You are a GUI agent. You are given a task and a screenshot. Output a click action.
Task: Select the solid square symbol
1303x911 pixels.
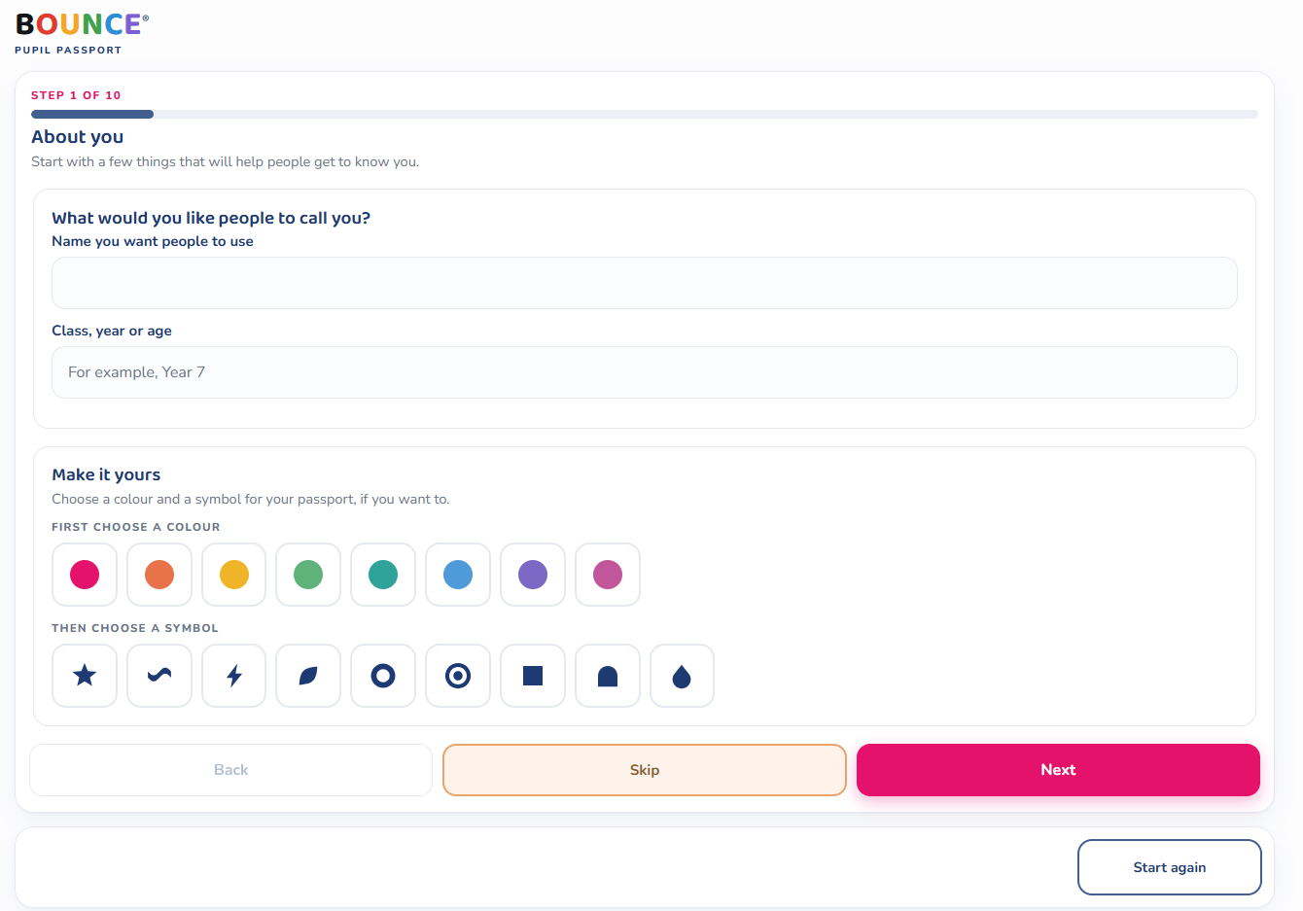[x=533, y=676]
